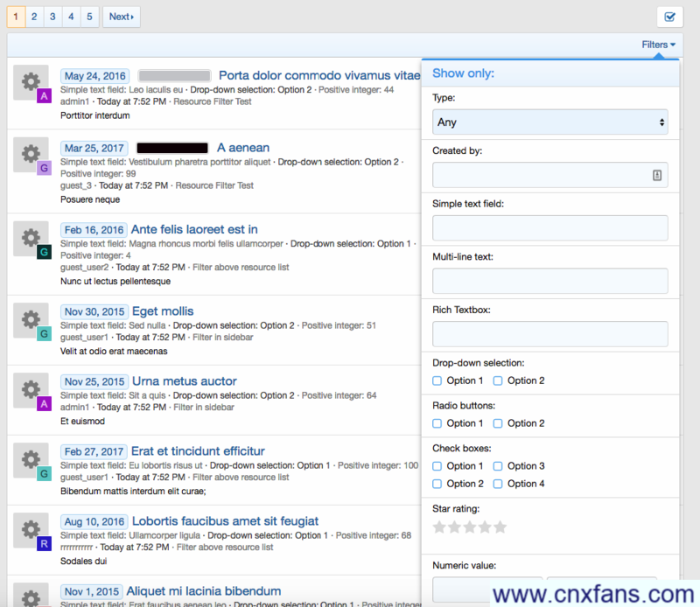Open Urna metus auctor link
Screen dimensions: 700x607
tap(185, 381)
